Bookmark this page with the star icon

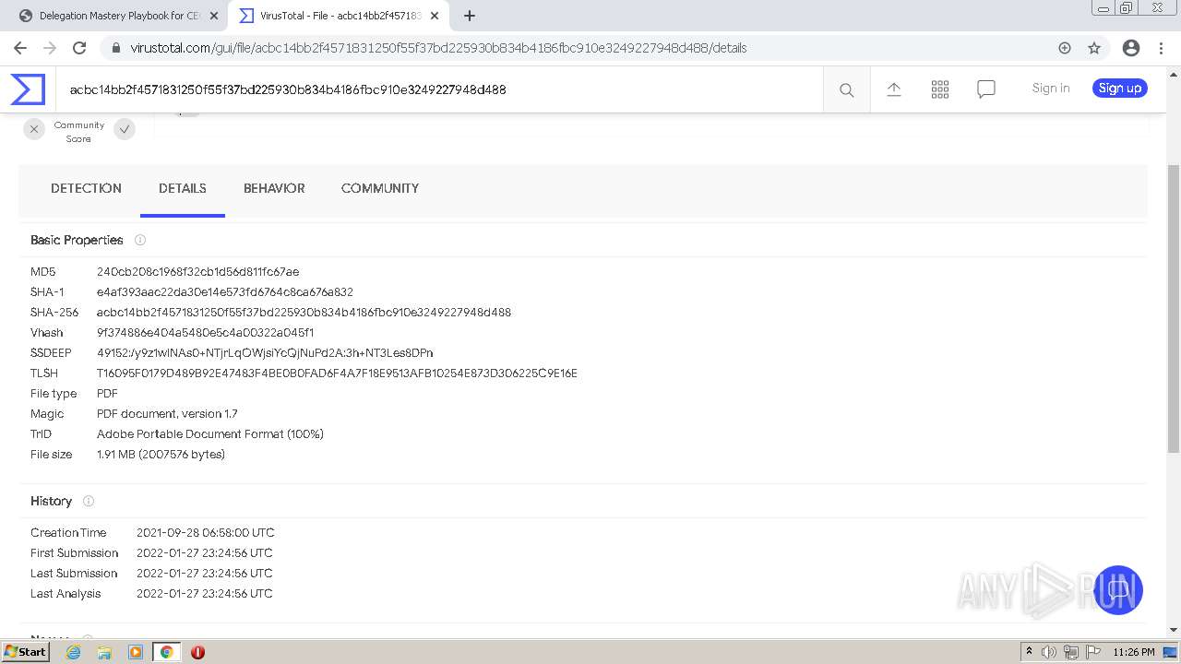1094,48
